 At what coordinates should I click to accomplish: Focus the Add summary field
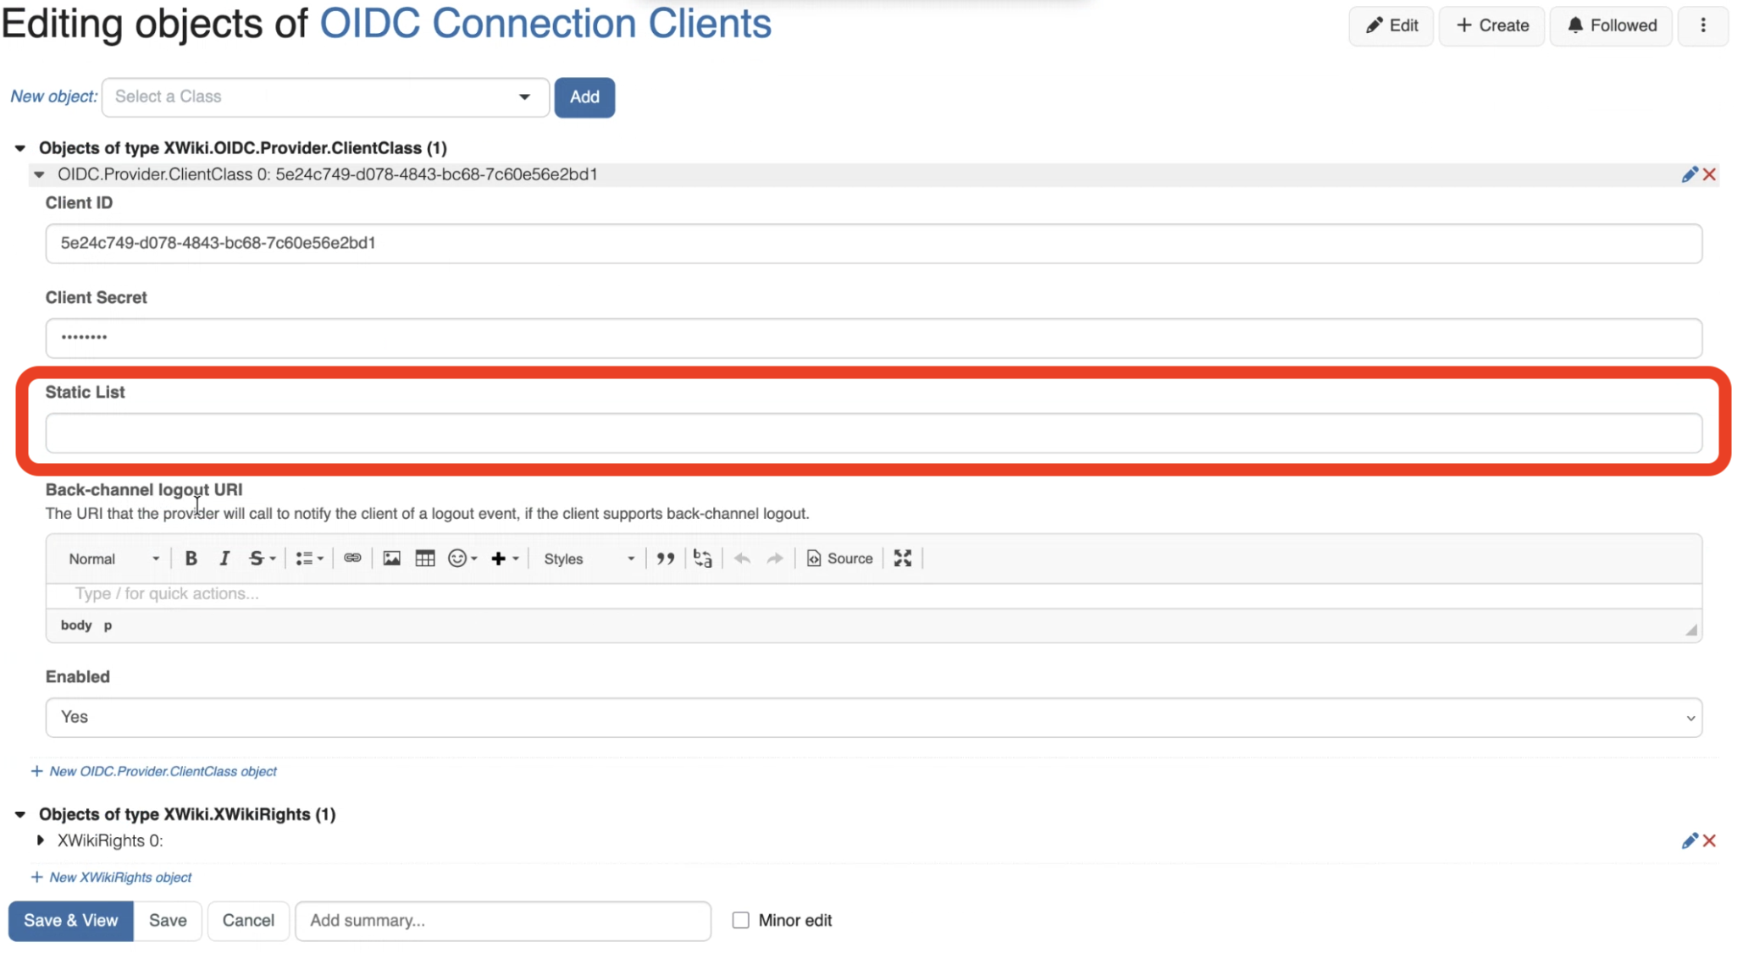pyautogui.click(x=503, y=921)
